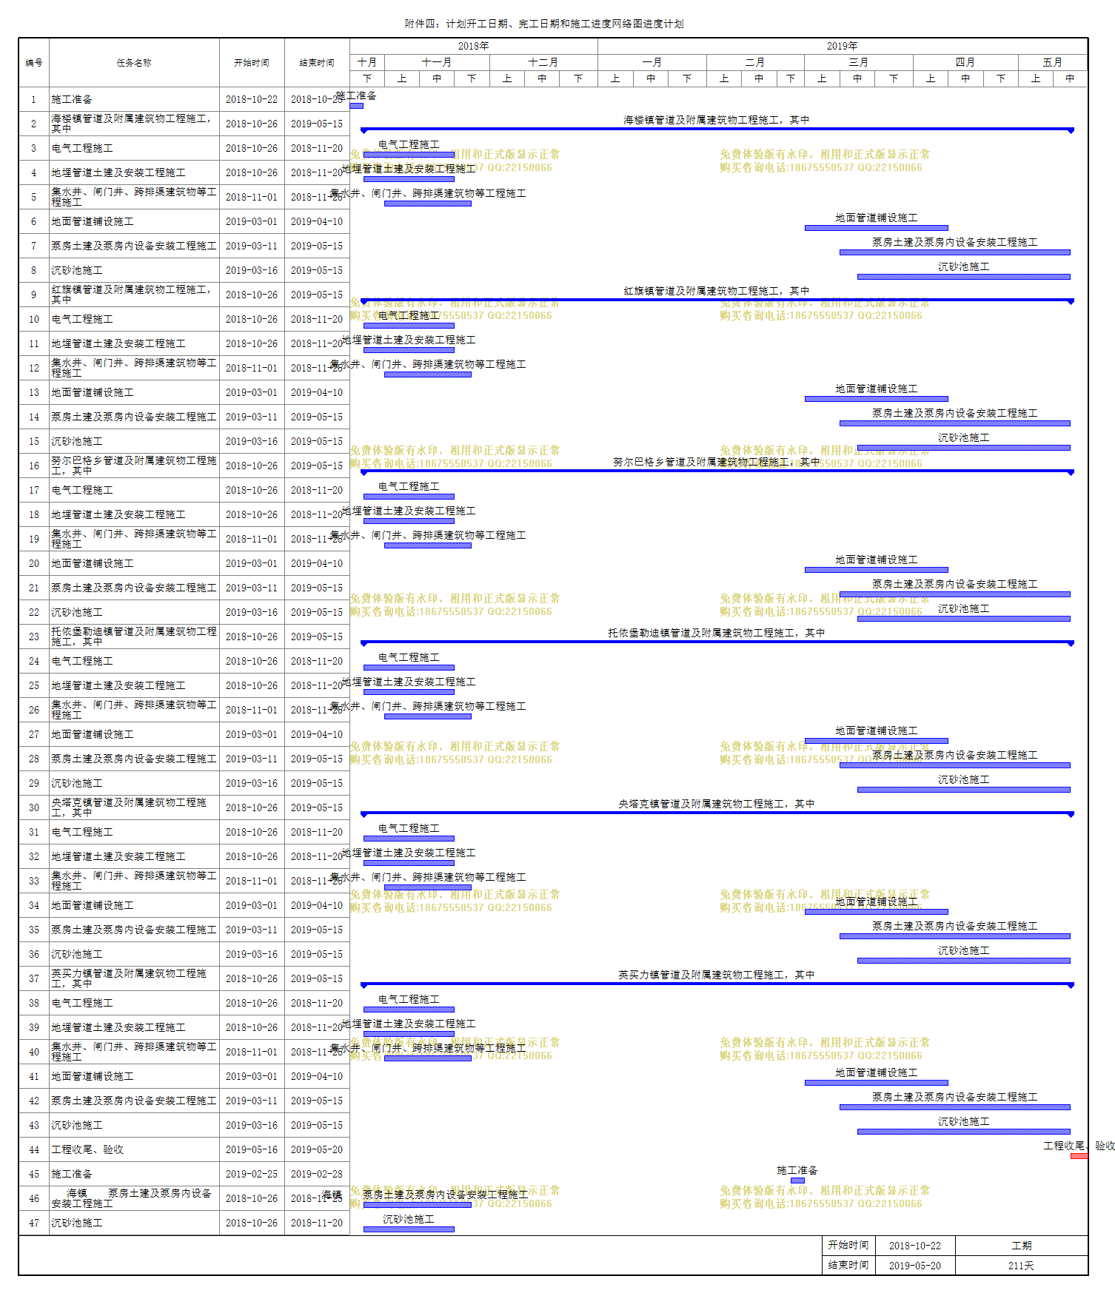Click the red 工程收尾 Gantt bar
1115x1293 pixels.
coord(1079,1156)
